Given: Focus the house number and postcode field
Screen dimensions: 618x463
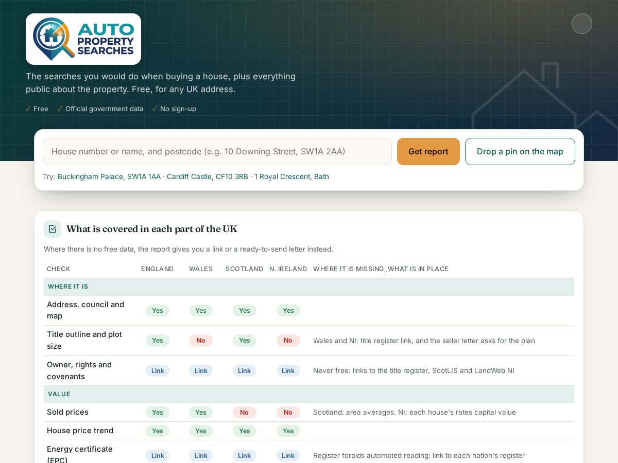Looking at the screenshot, I should pos(217,151).
